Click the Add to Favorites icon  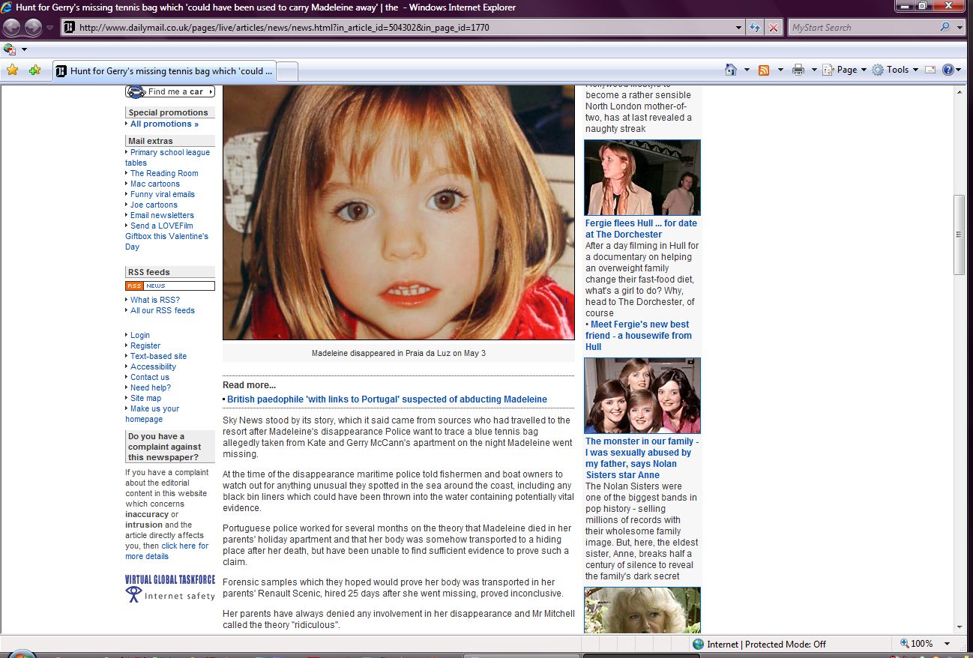[x=34, y=70]
